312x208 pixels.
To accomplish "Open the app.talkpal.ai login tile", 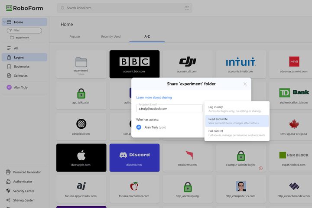I will point(81,95).
